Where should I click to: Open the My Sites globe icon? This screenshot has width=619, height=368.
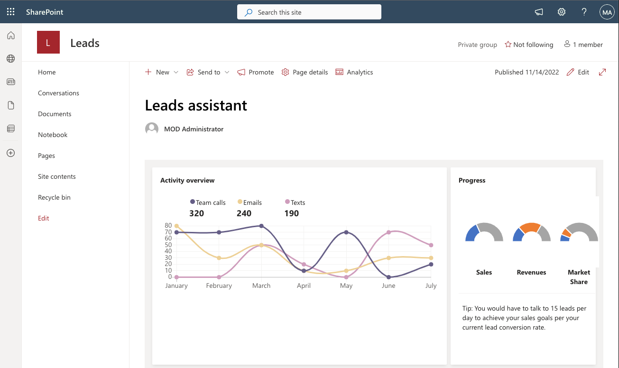[10, 58]
